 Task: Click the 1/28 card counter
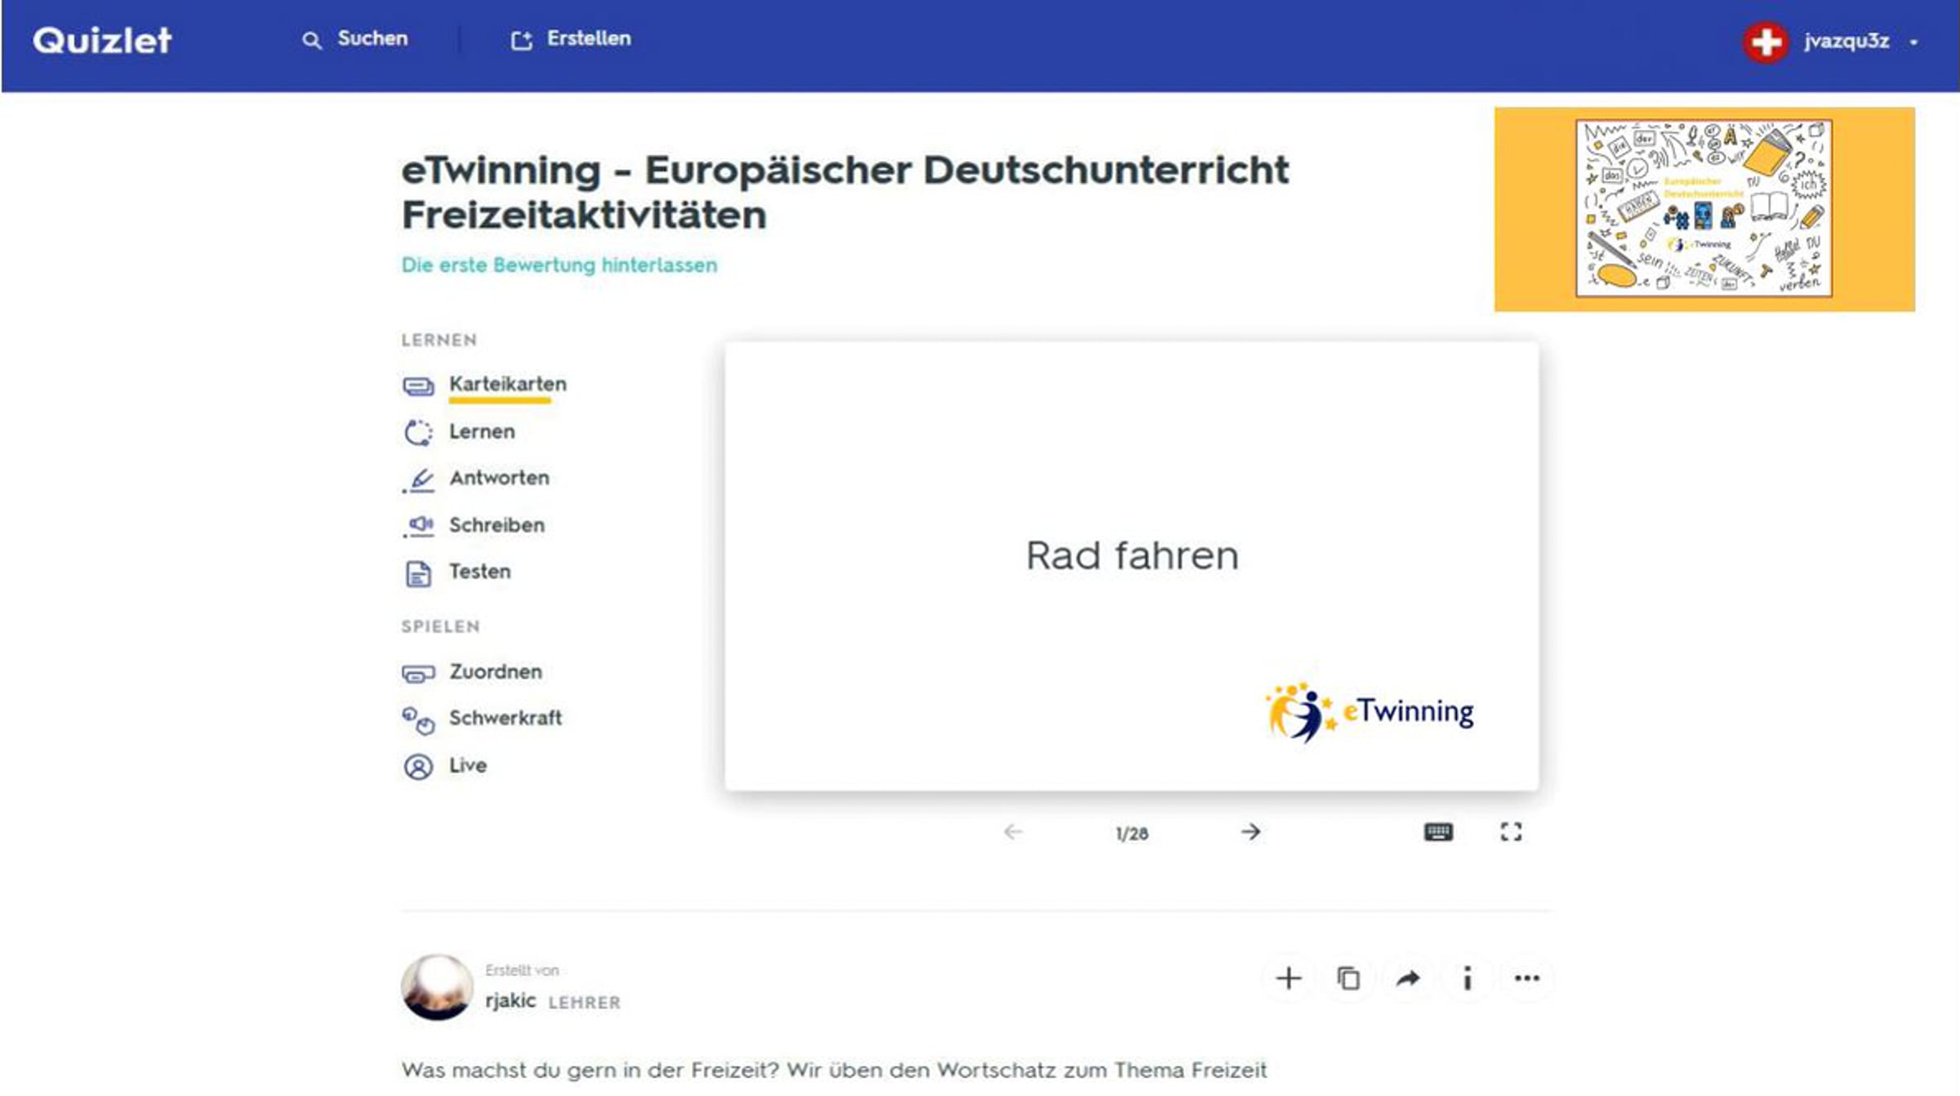tap(1132, 834)
